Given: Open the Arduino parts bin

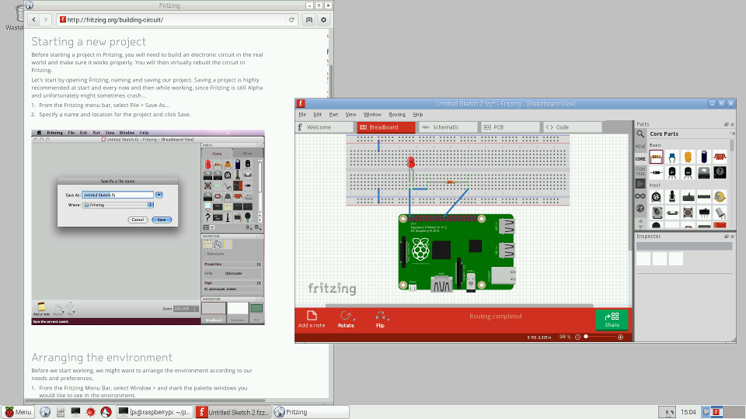Looking at the screenshot, I should coord(640,196).
